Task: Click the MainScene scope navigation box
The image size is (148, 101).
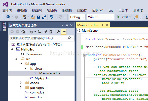Action: pyautogui.click(x=112, y=31)
